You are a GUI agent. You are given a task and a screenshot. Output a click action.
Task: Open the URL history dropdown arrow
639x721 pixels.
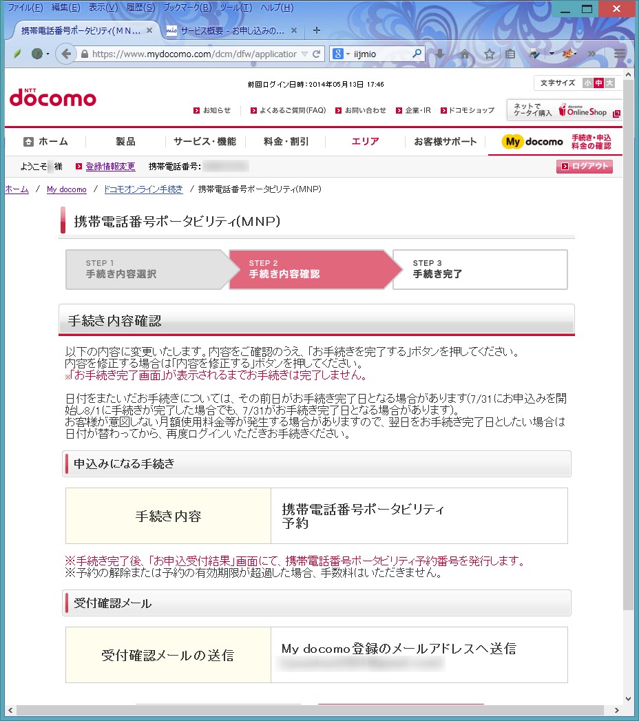pyautogui.click(x=304, y=54)
